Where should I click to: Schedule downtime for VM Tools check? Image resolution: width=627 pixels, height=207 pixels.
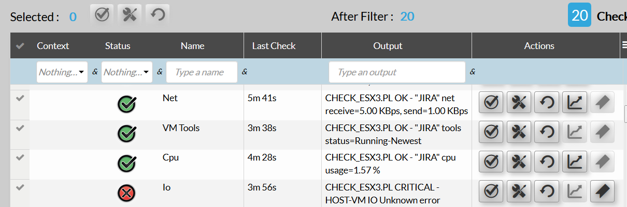point(519,133)
